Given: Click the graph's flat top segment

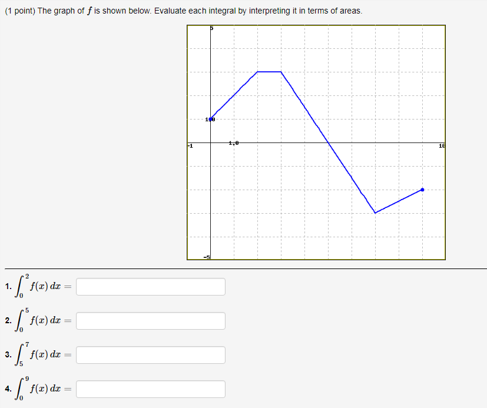Looking at the screenshot, I should pyautogui.click(x=269, y=72).
